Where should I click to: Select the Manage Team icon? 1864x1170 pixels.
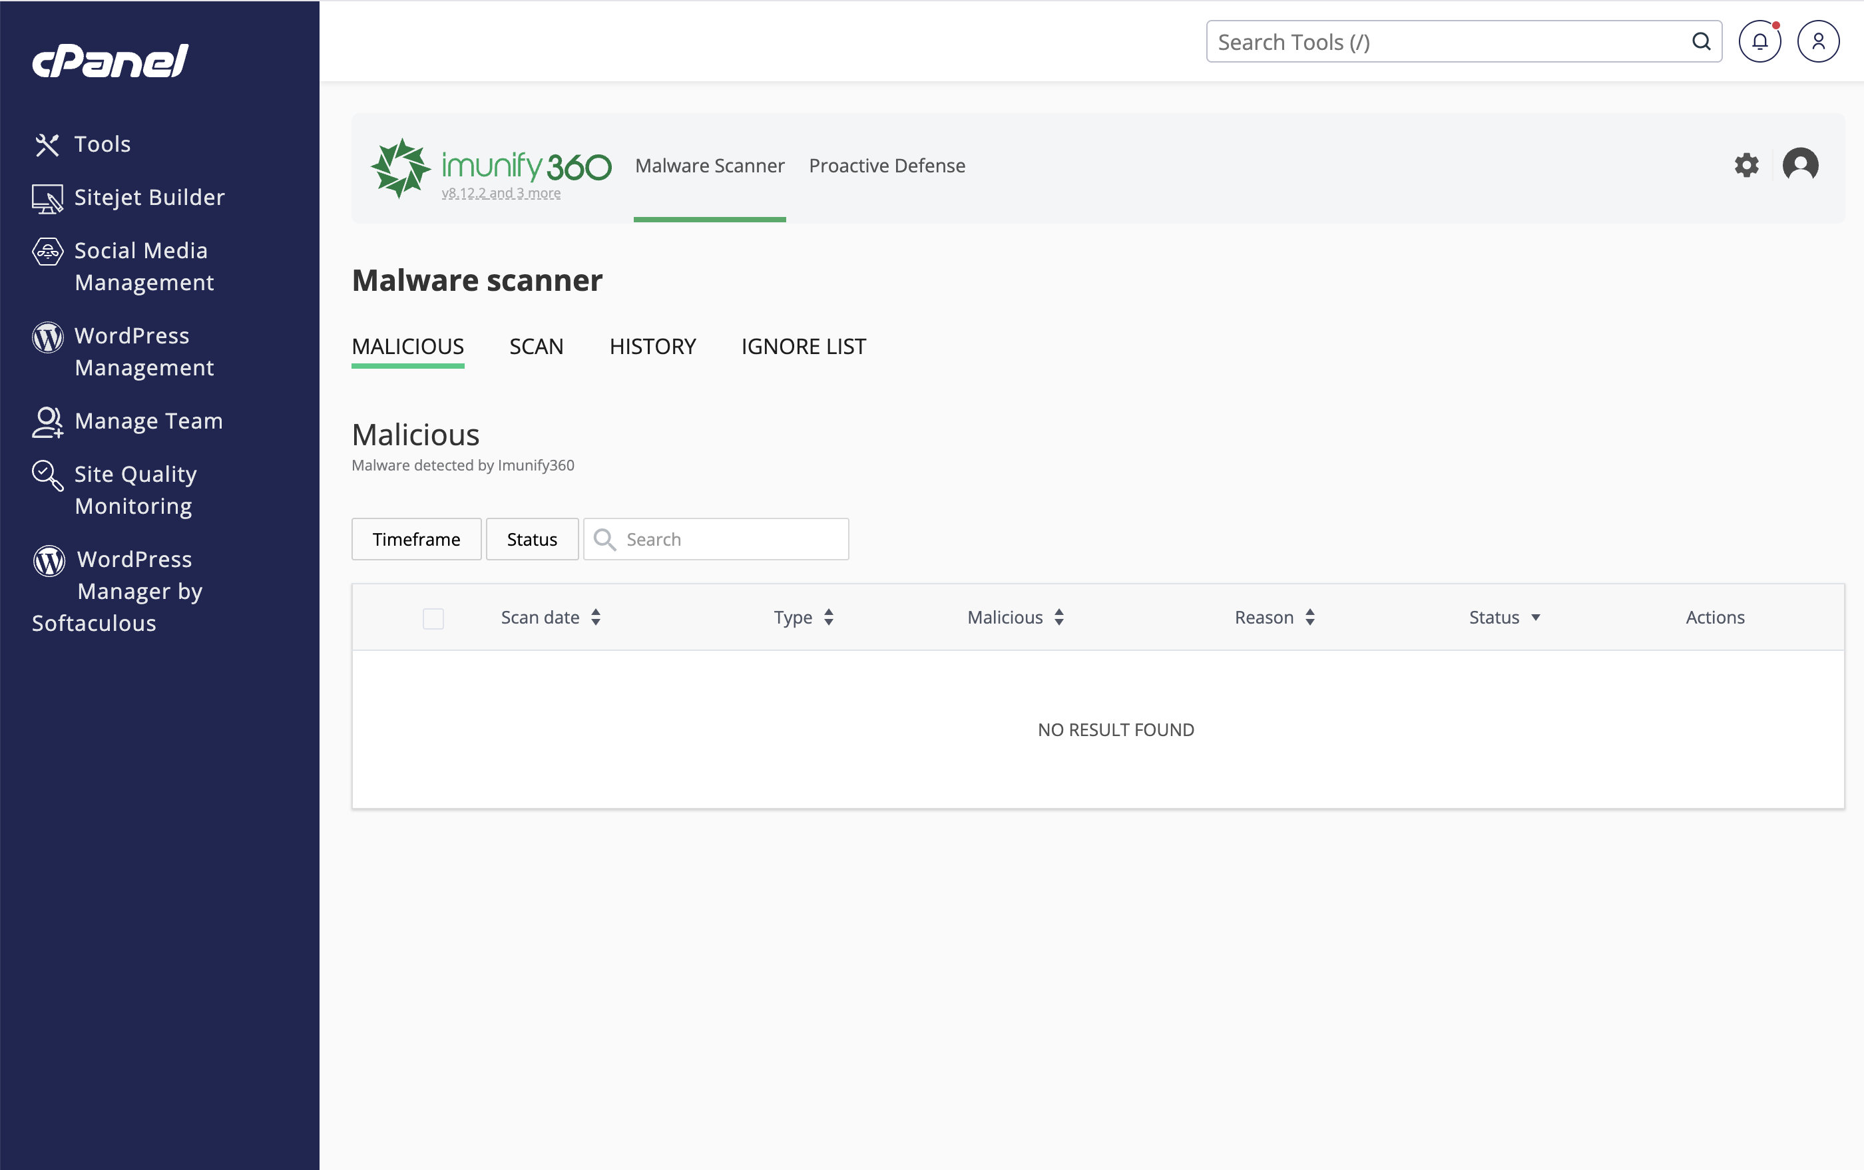pyautogui.click(x=47, y=422)
